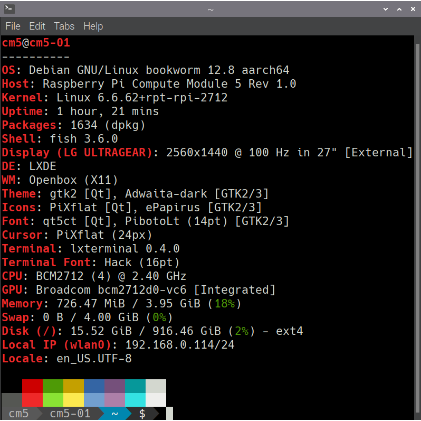Click 'Hack (16pt)' terminal font value

(x=142, y=263)
